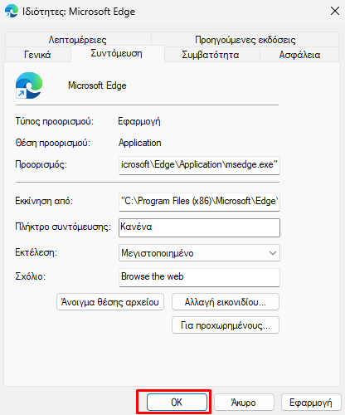Switch to the Συμβατότητα tab
Screen dimensions: 345x415
point(211,55)
